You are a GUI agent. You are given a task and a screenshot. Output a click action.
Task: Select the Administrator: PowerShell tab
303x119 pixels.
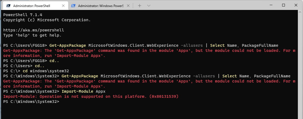pos(35,6)
